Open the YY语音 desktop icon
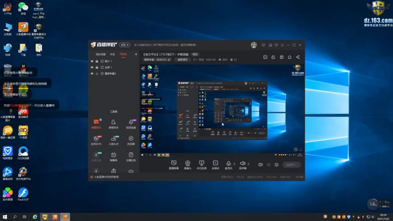Image resolution: width=393 pixels, height=221 pixels. [23, 132]
